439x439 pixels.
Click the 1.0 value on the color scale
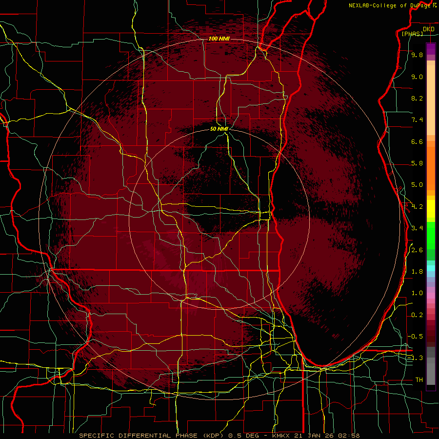[x=417, y=293]
